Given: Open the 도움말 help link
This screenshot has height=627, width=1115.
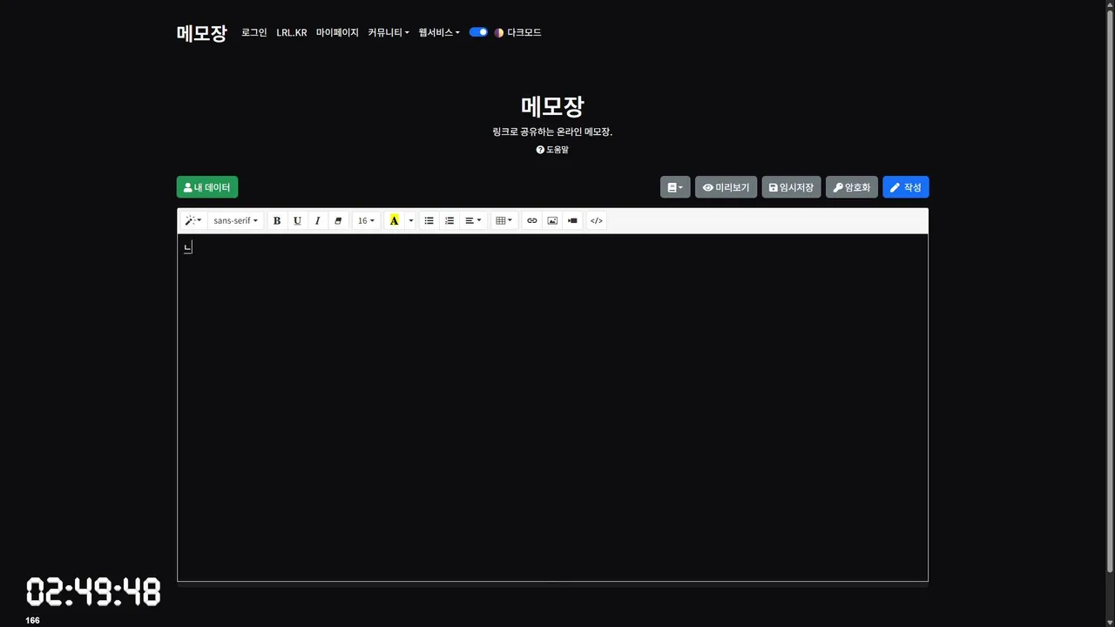Looking at the screenshot, I should coord(552,150).
